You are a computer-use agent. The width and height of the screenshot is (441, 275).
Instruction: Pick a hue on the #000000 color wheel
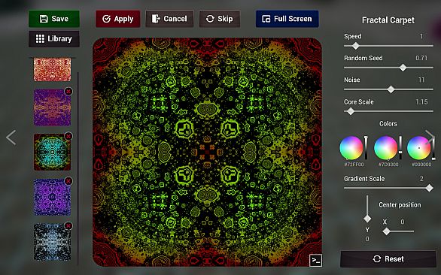(x=419, y=148)
